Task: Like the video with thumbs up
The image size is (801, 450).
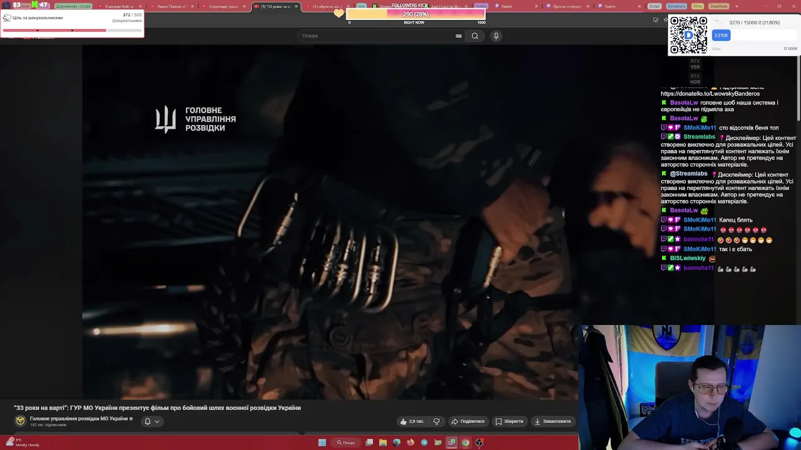Action: click(x=412, y=421)
